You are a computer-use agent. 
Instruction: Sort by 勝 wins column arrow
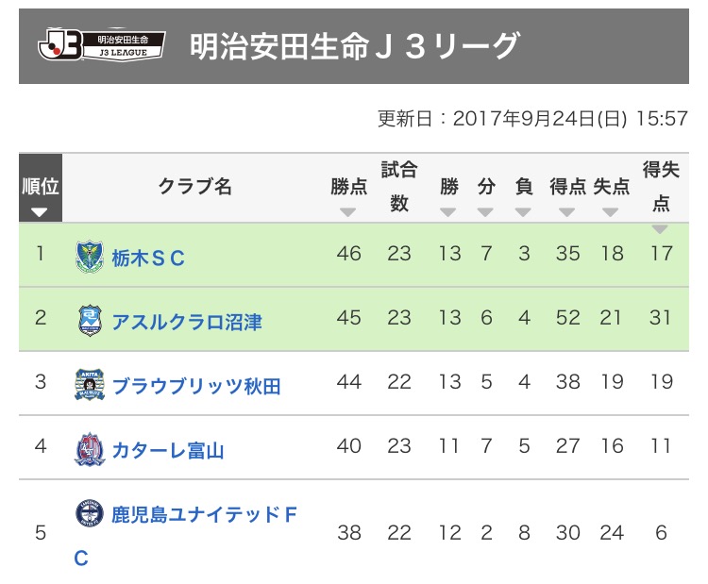(x=449, y=212)
